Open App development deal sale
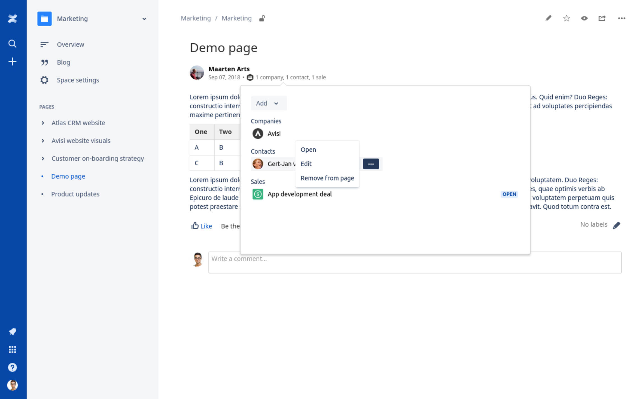The width and height of the screenshot is (638, 399). pos(299,194)
